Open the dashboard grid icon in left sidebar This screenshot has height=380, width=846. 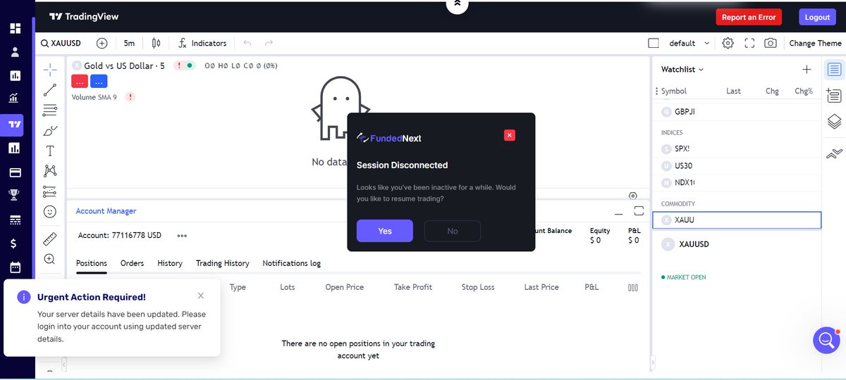(x=15, y=28)
